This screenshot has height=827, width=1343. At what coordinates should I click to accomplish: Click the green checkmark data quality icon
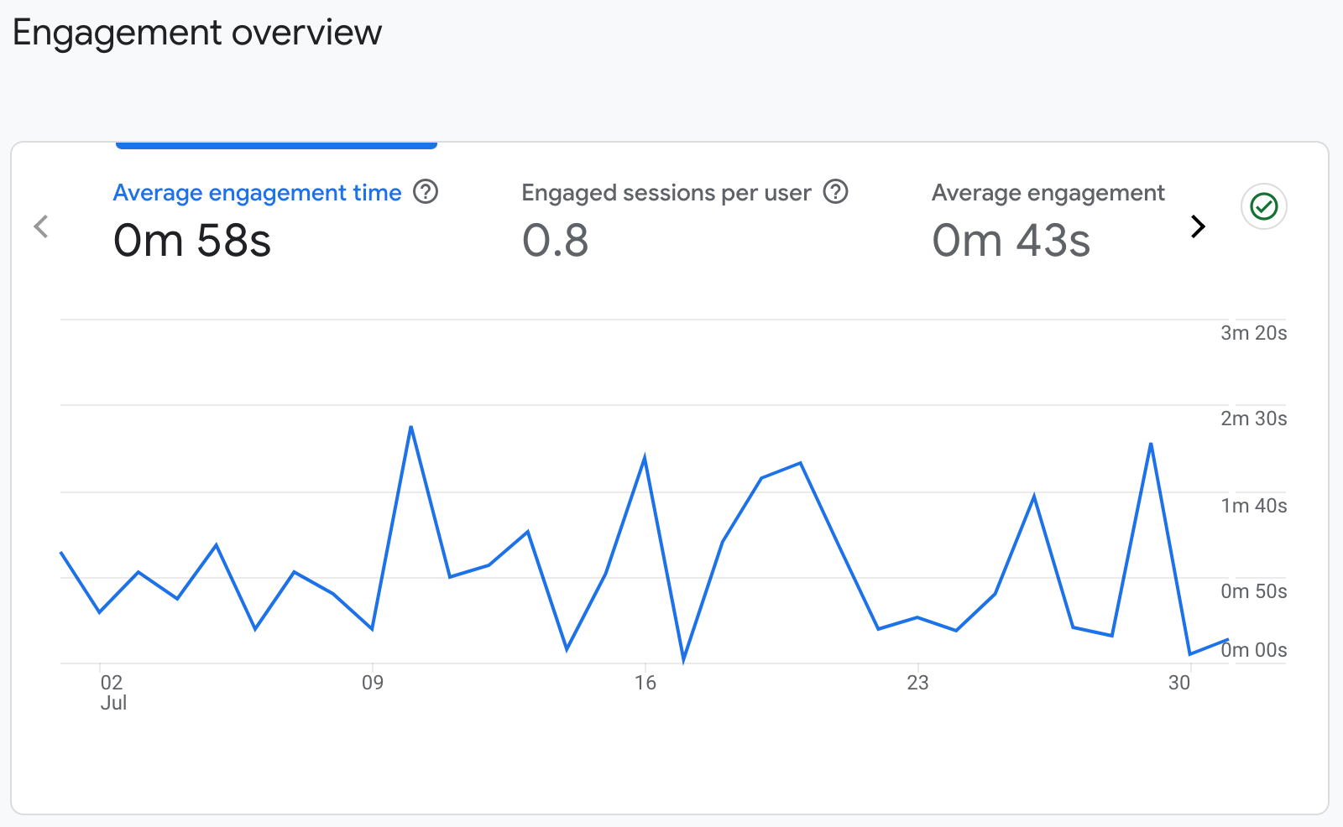(x=1263, y=206)
